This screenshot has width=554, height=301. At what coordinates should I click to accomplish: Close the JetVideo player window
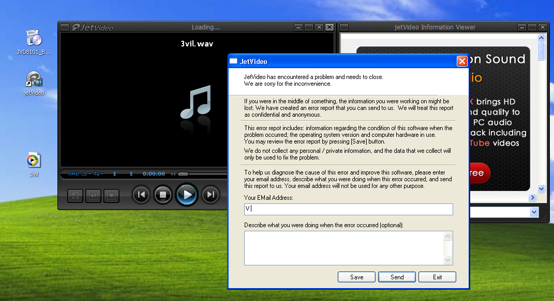330,27
